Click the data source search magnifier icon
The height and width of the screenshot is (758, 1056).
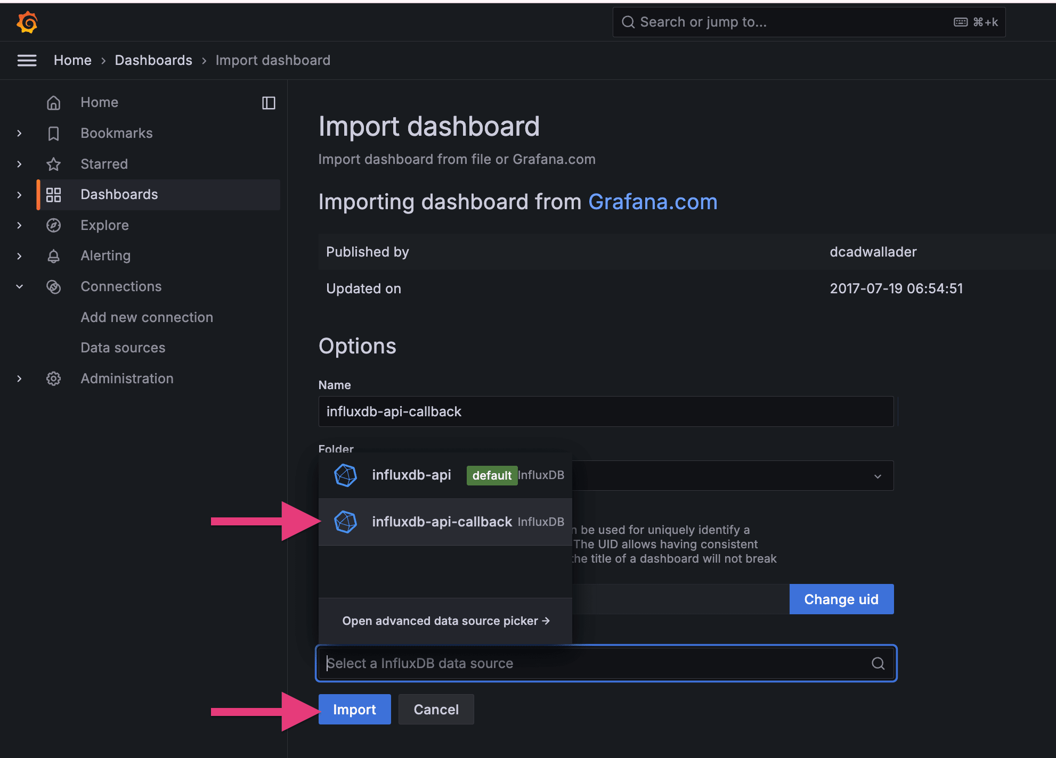pyautogui.click(x=878, y=663)
